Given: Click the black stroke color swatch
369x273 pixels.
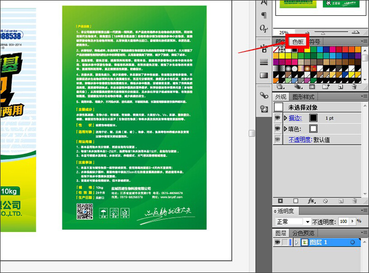Looking at the screenshot, I should click(313, 118).
